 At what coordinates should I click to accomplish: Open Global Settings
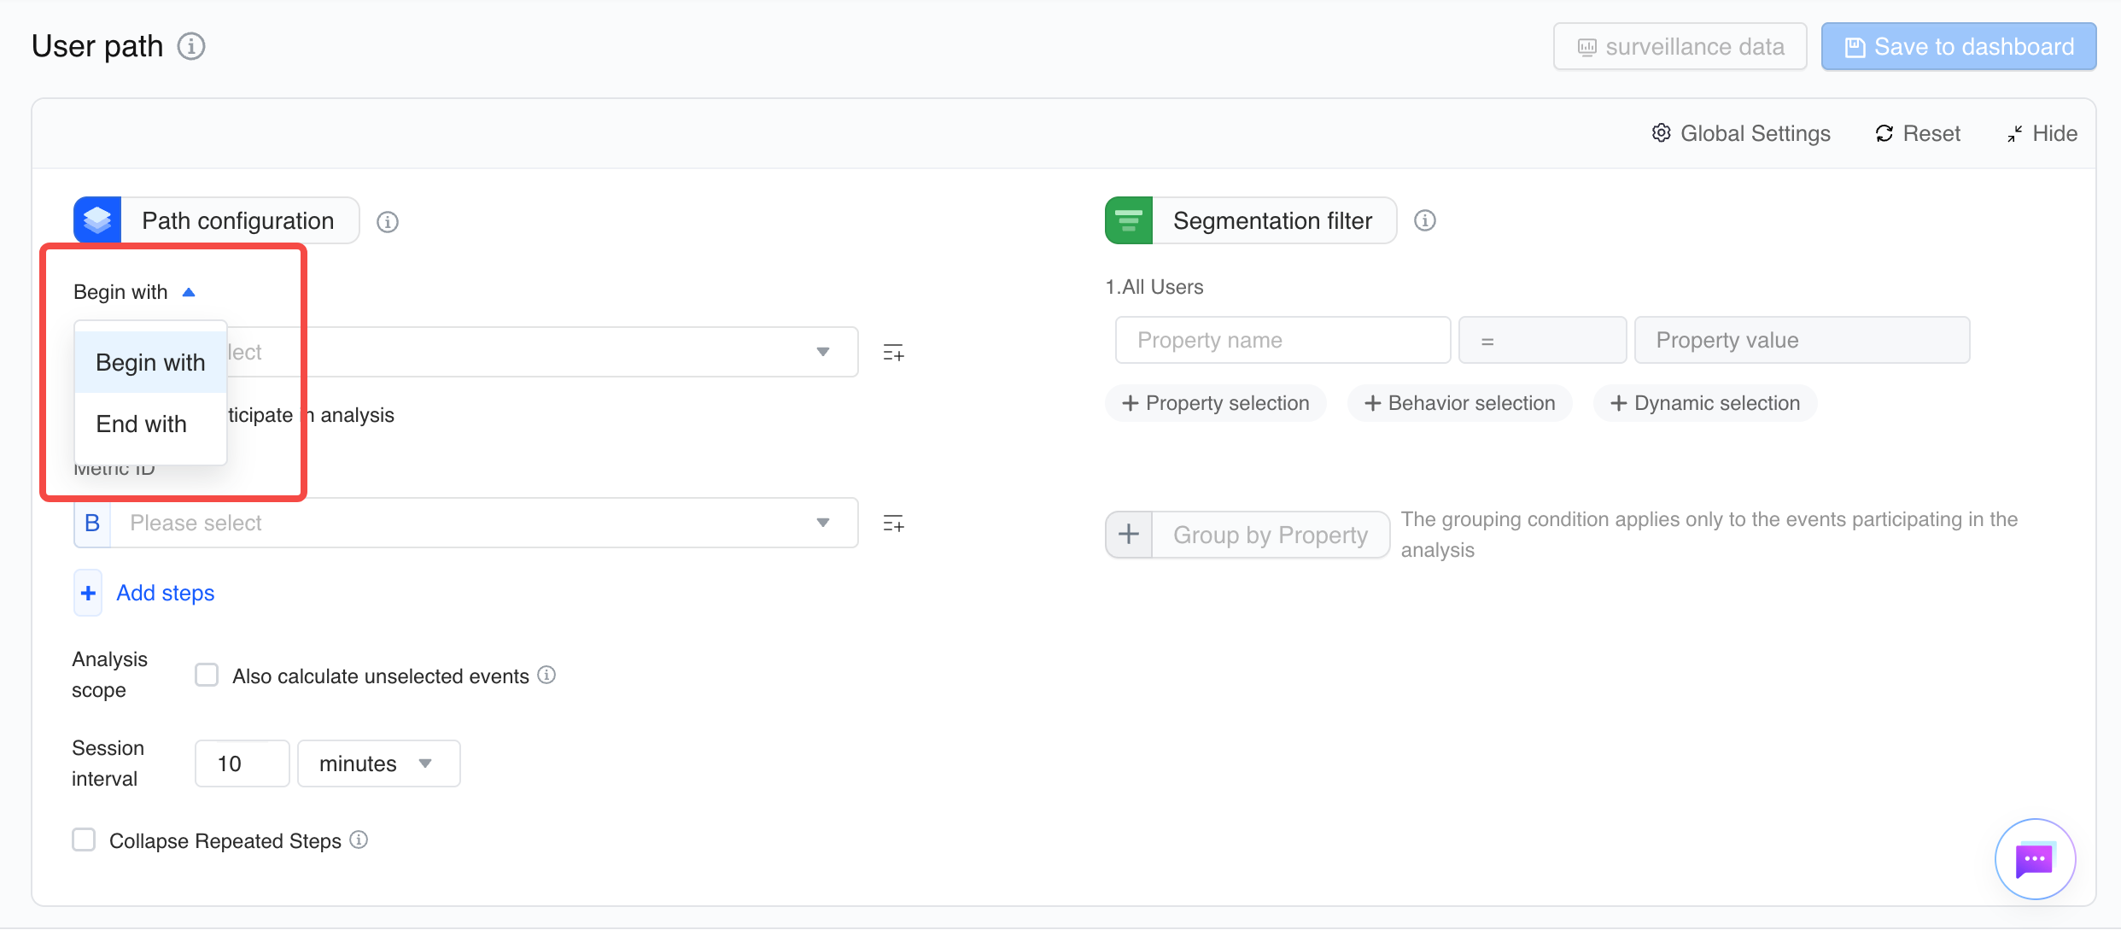[x=1741, y=133]
